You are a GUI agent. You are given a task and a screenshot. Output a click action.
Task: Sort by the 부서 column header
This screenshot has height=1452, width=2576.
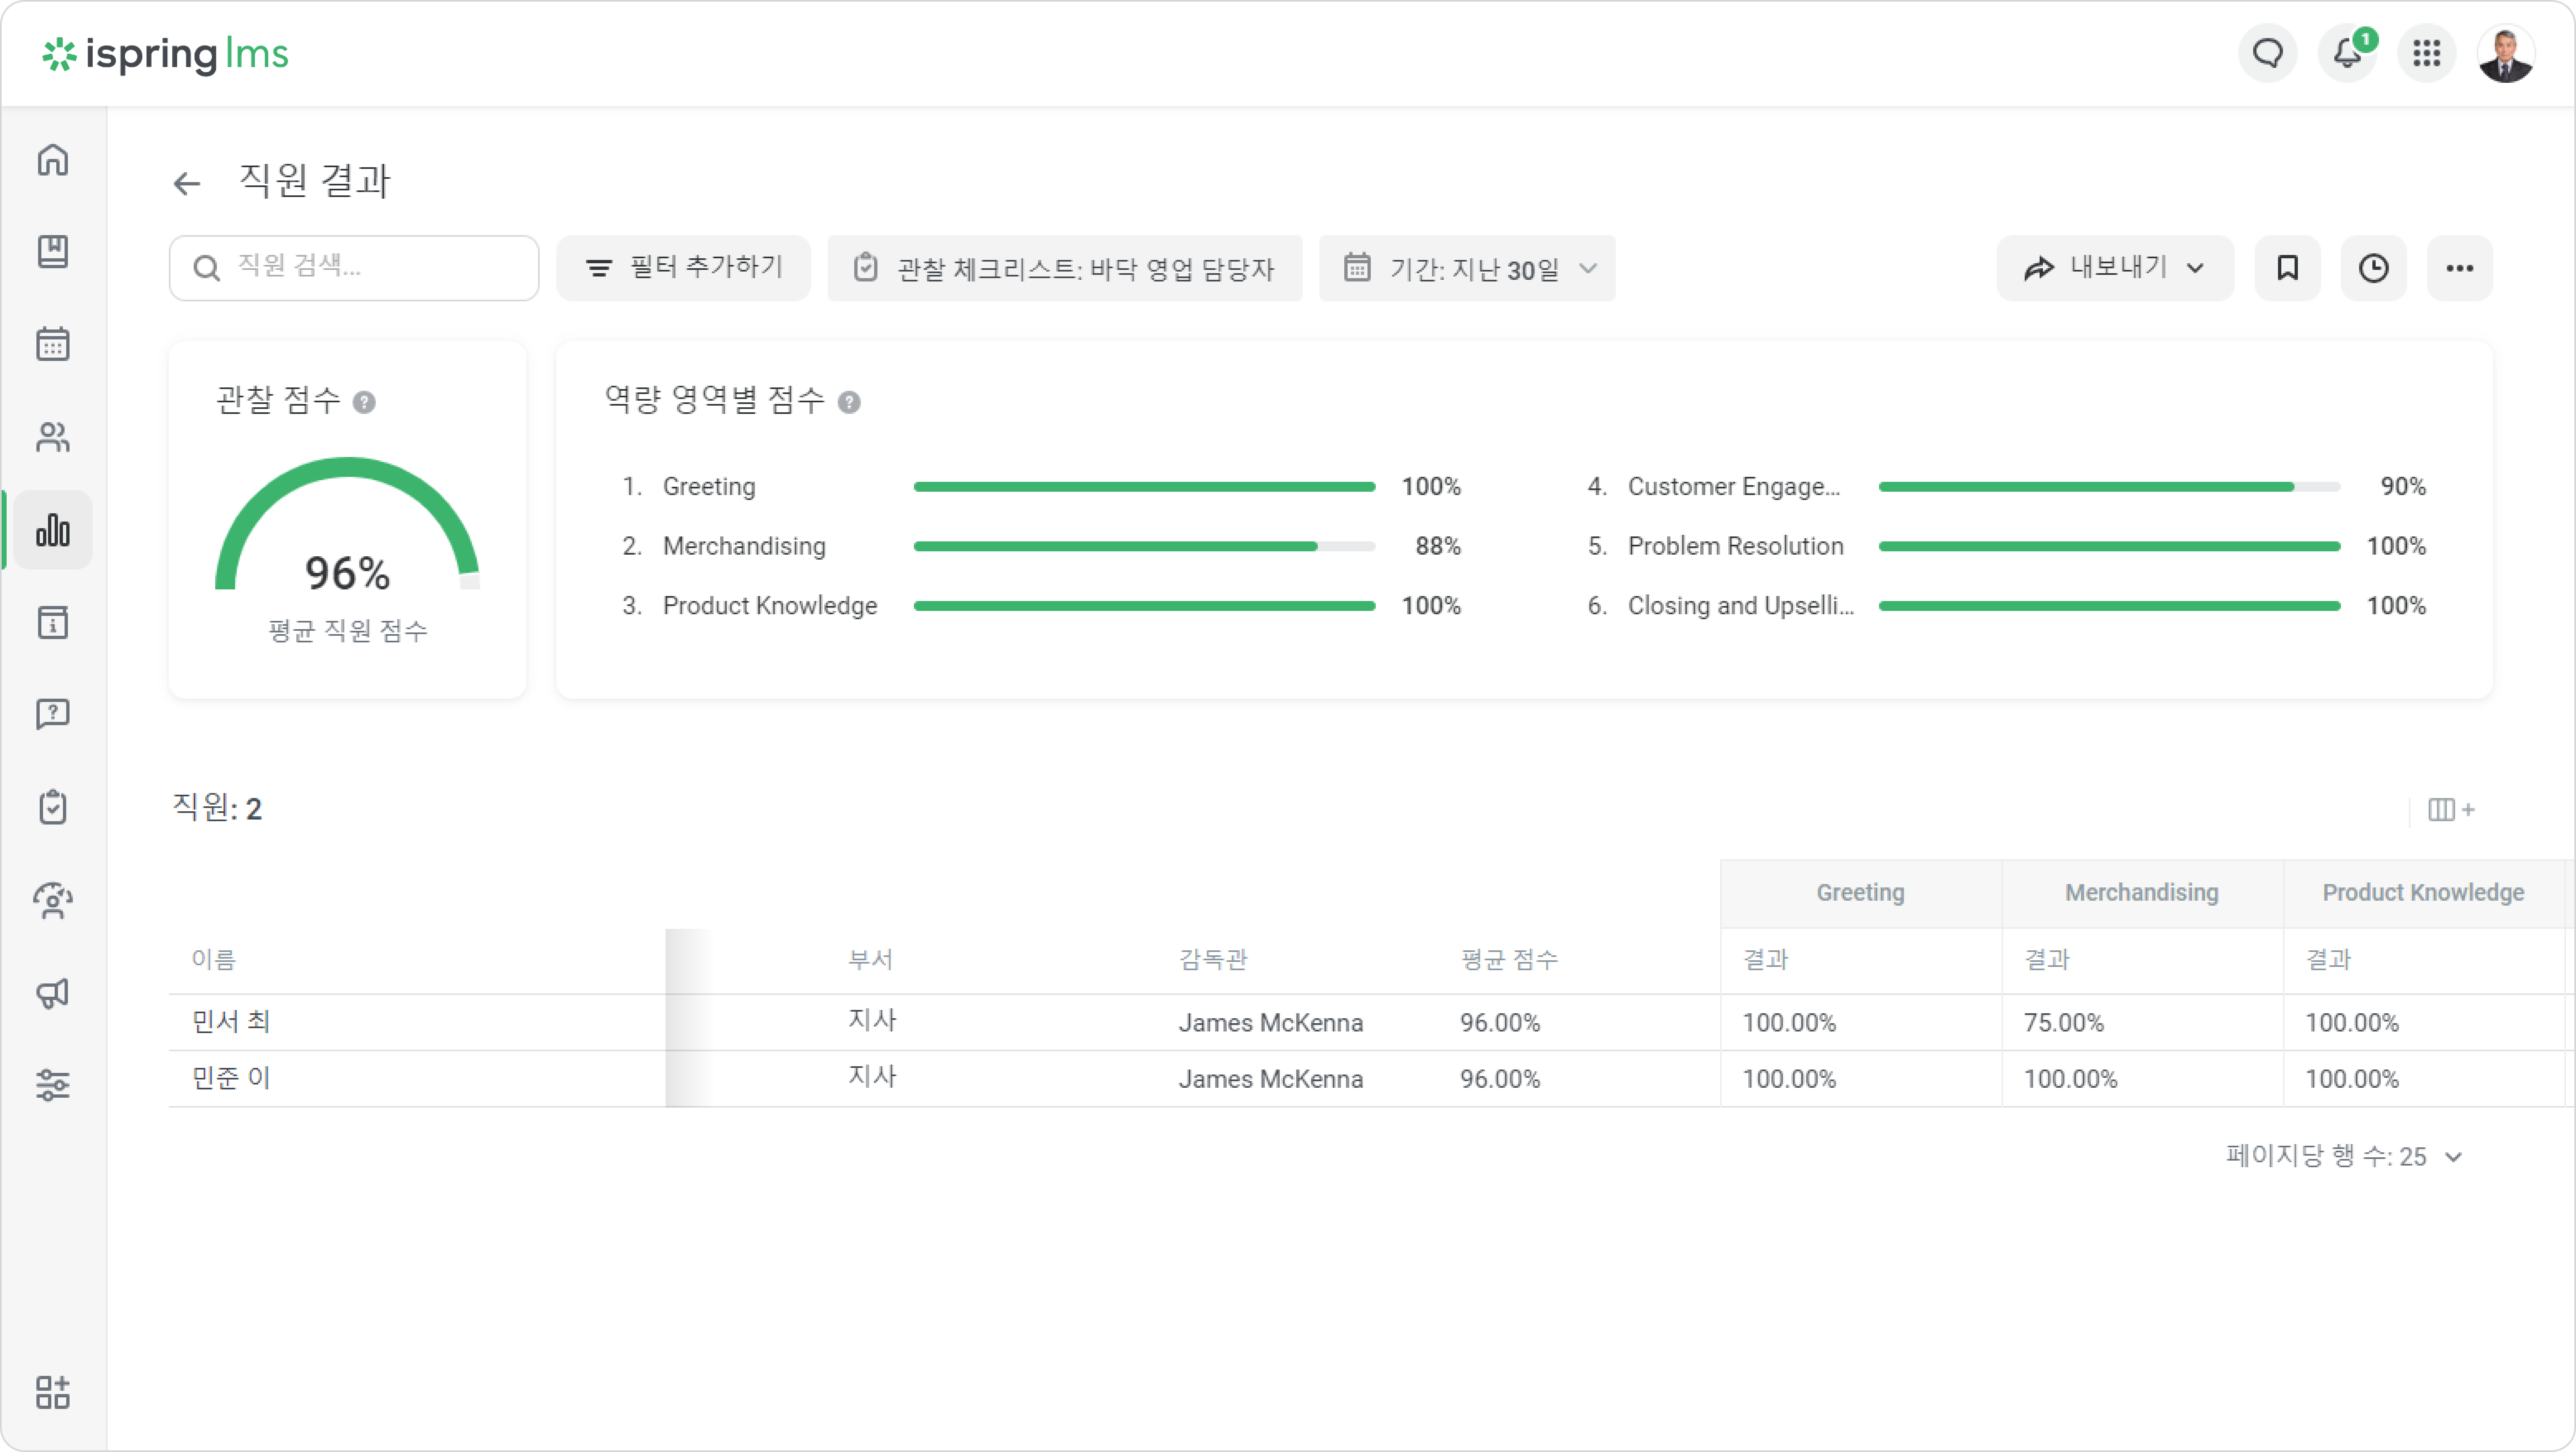click(x=870, y=960)
